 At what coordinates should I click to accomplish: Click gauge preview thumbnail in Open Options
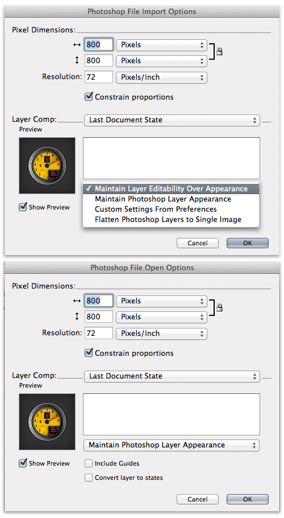(47, 422)
